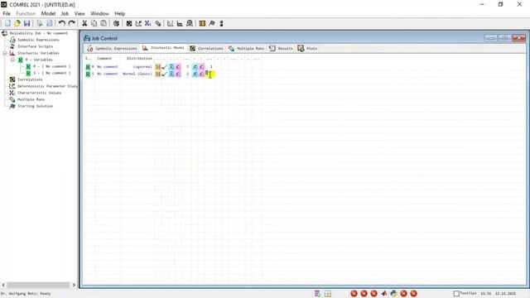Click the Save floppy-disk icon
Image resolution: width=530 pixels, height=298 pixels.
coord(26,23)
